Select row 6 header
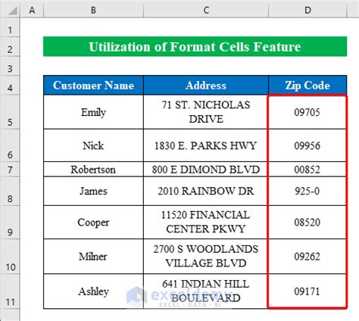 click(x=10, y=145)
